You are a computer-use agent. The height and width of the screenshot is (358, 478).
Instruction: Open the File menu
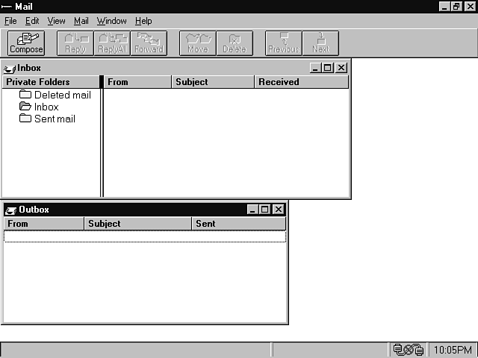pyautogui.click(x=10, y=21)
